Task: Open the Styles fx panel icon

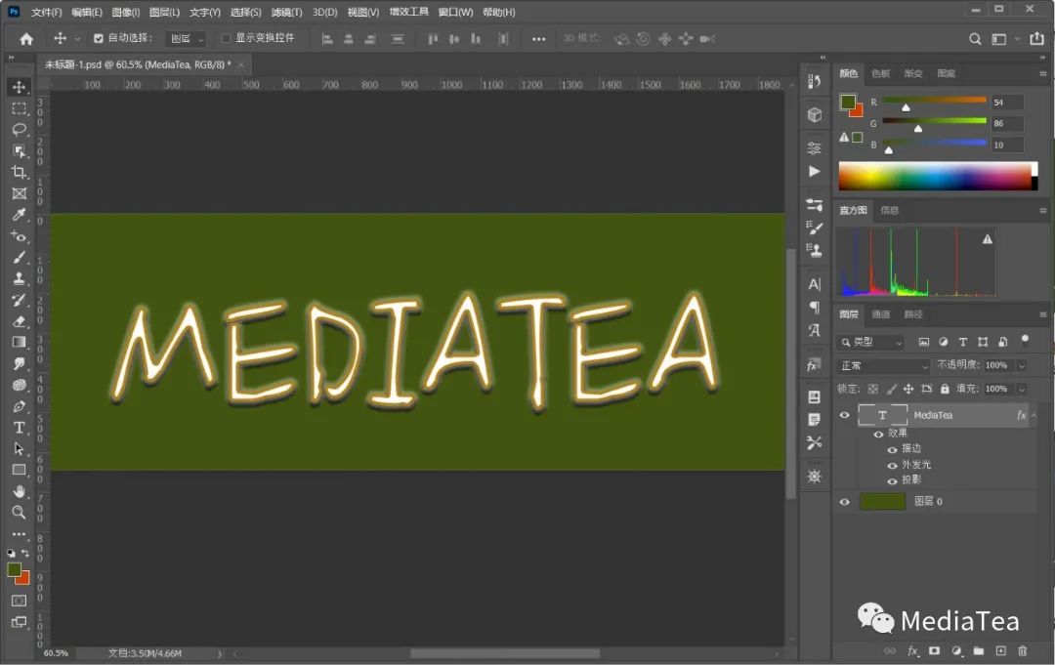Action: 814,365
